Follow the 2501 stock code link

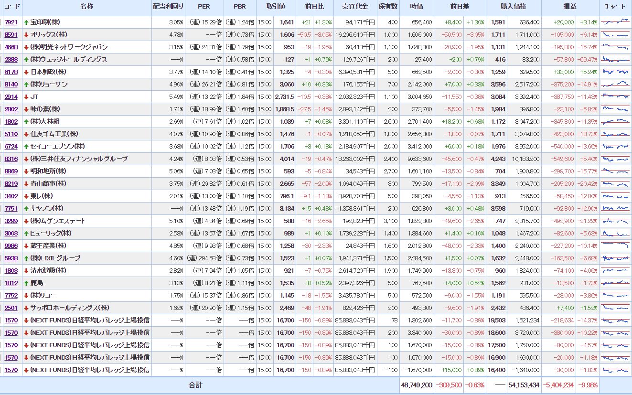tap(11, 308)
